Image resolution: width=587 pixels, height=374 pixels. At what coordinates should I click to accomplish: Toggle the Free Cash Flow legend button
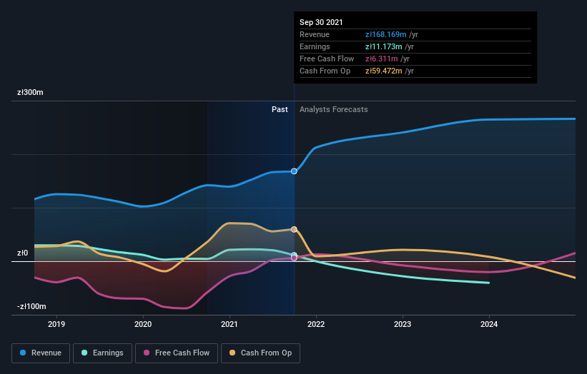tap(177, 353)
